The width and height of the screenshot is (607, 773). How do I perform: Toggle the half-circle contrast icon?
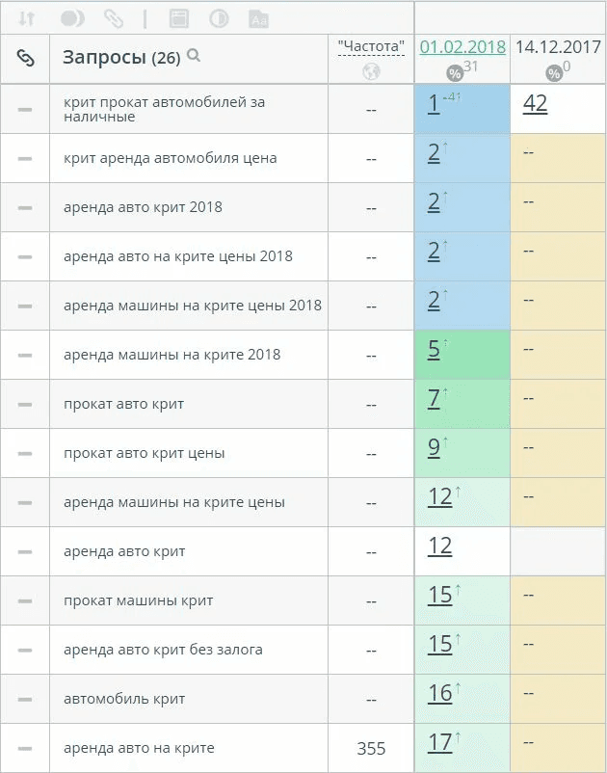219,18
